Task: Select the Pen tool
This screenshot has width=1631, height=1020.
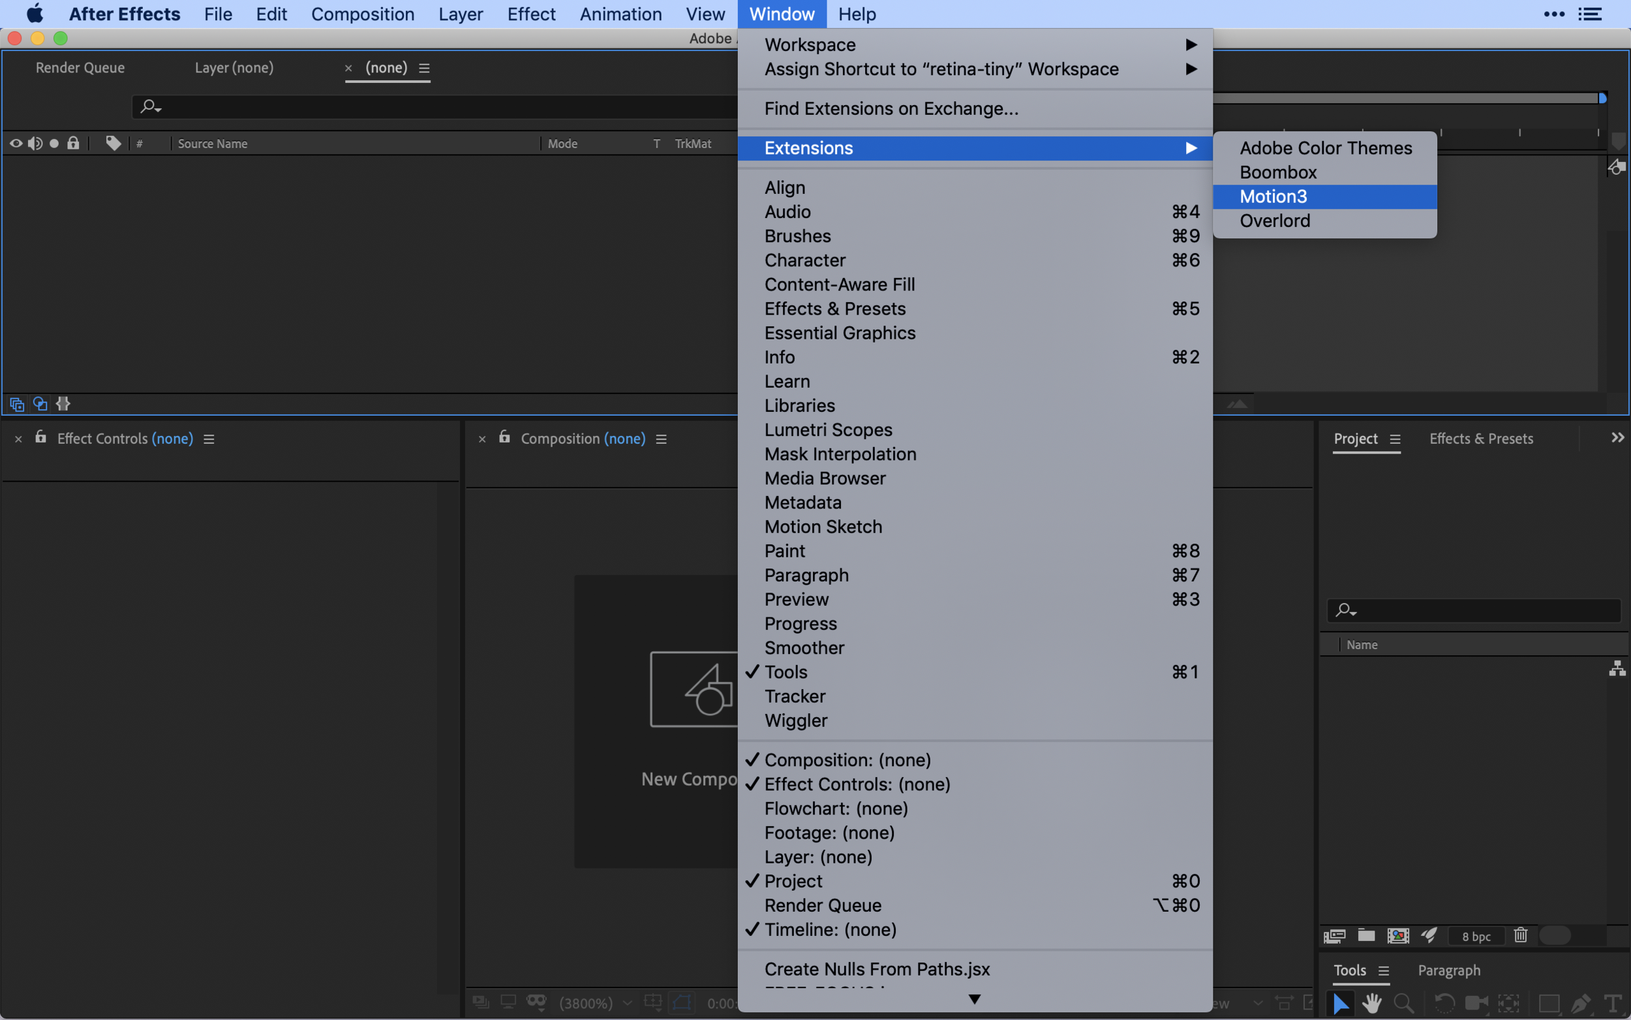Action: [1580, 1003]
